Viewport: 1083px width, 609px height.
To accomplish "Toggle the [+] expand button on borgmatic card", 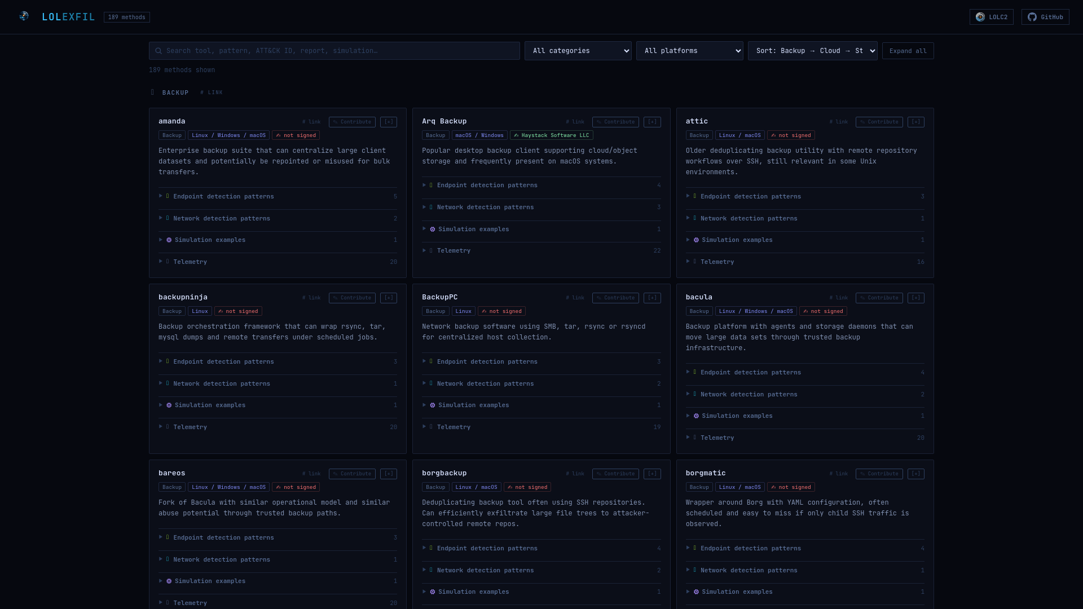I will [x=915, y=474].
